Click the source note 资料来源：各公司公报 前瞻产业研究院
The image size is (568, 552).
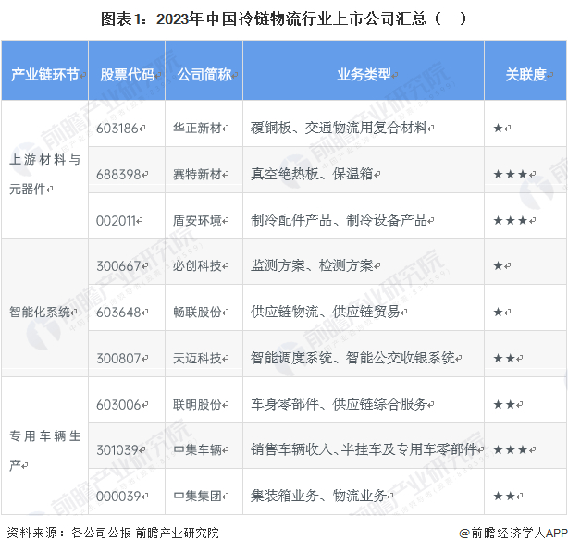coord(113,533)
